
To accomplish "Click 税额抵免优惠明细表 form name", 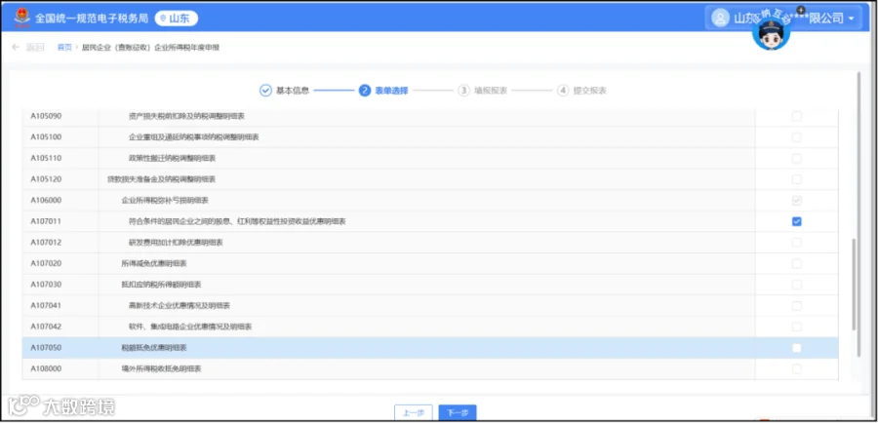I will pyautogui.click(x=154, y=348).
